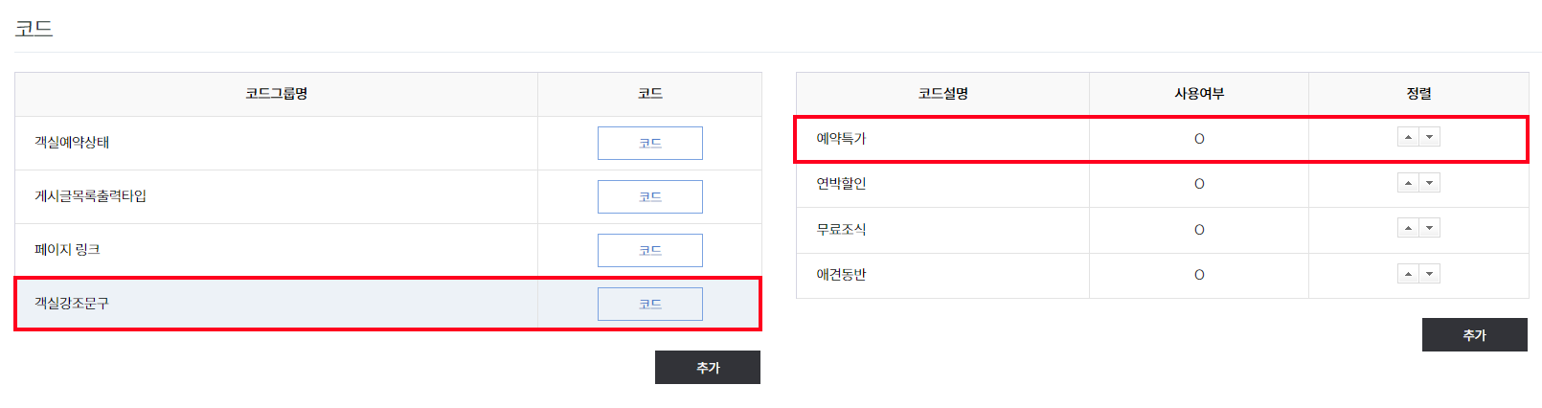
Task: Select the 예약특가 code description
Action: point(841,139)
